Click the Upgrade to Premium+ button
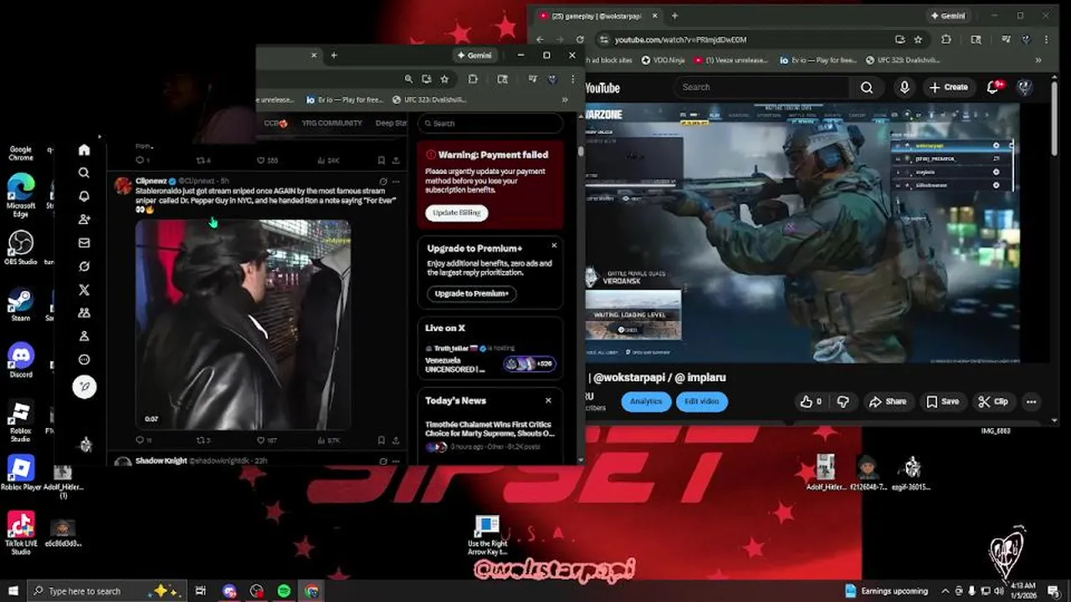1071x602 pixels. pyautogui.click(x=472, y=293)
